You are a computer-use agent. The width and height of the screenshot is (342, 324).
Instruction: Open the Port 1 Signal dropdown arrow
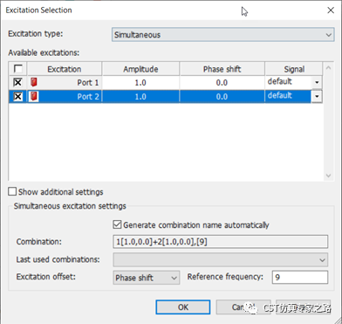point(317,83)
